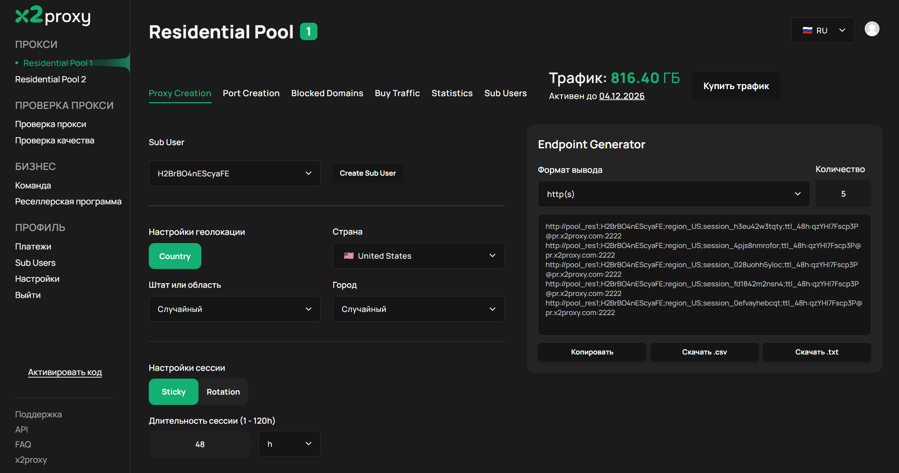The image size is (899, 473).
Task: Open Residential Pool 2 in sidebar
Action: [x=50, y=79]
